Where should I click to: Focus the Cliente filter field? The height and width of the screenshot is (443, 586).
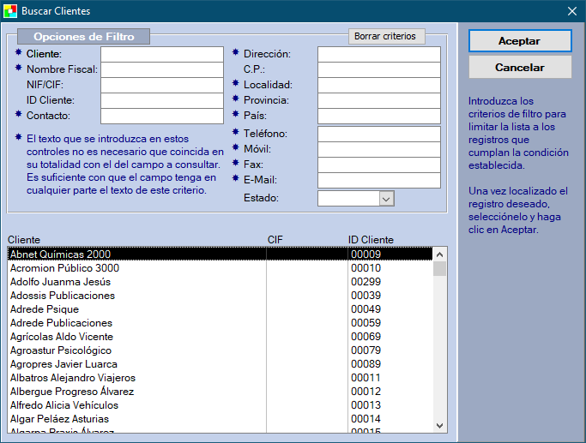click(x=161, y=54)
